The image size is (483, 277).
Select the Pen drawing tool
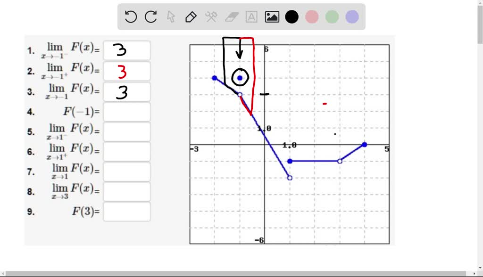coord(191,16)
